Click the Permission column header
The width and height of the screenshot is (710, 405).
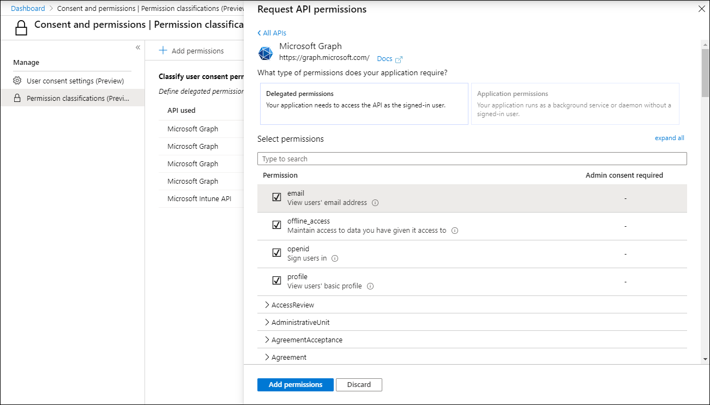(280, 176)
